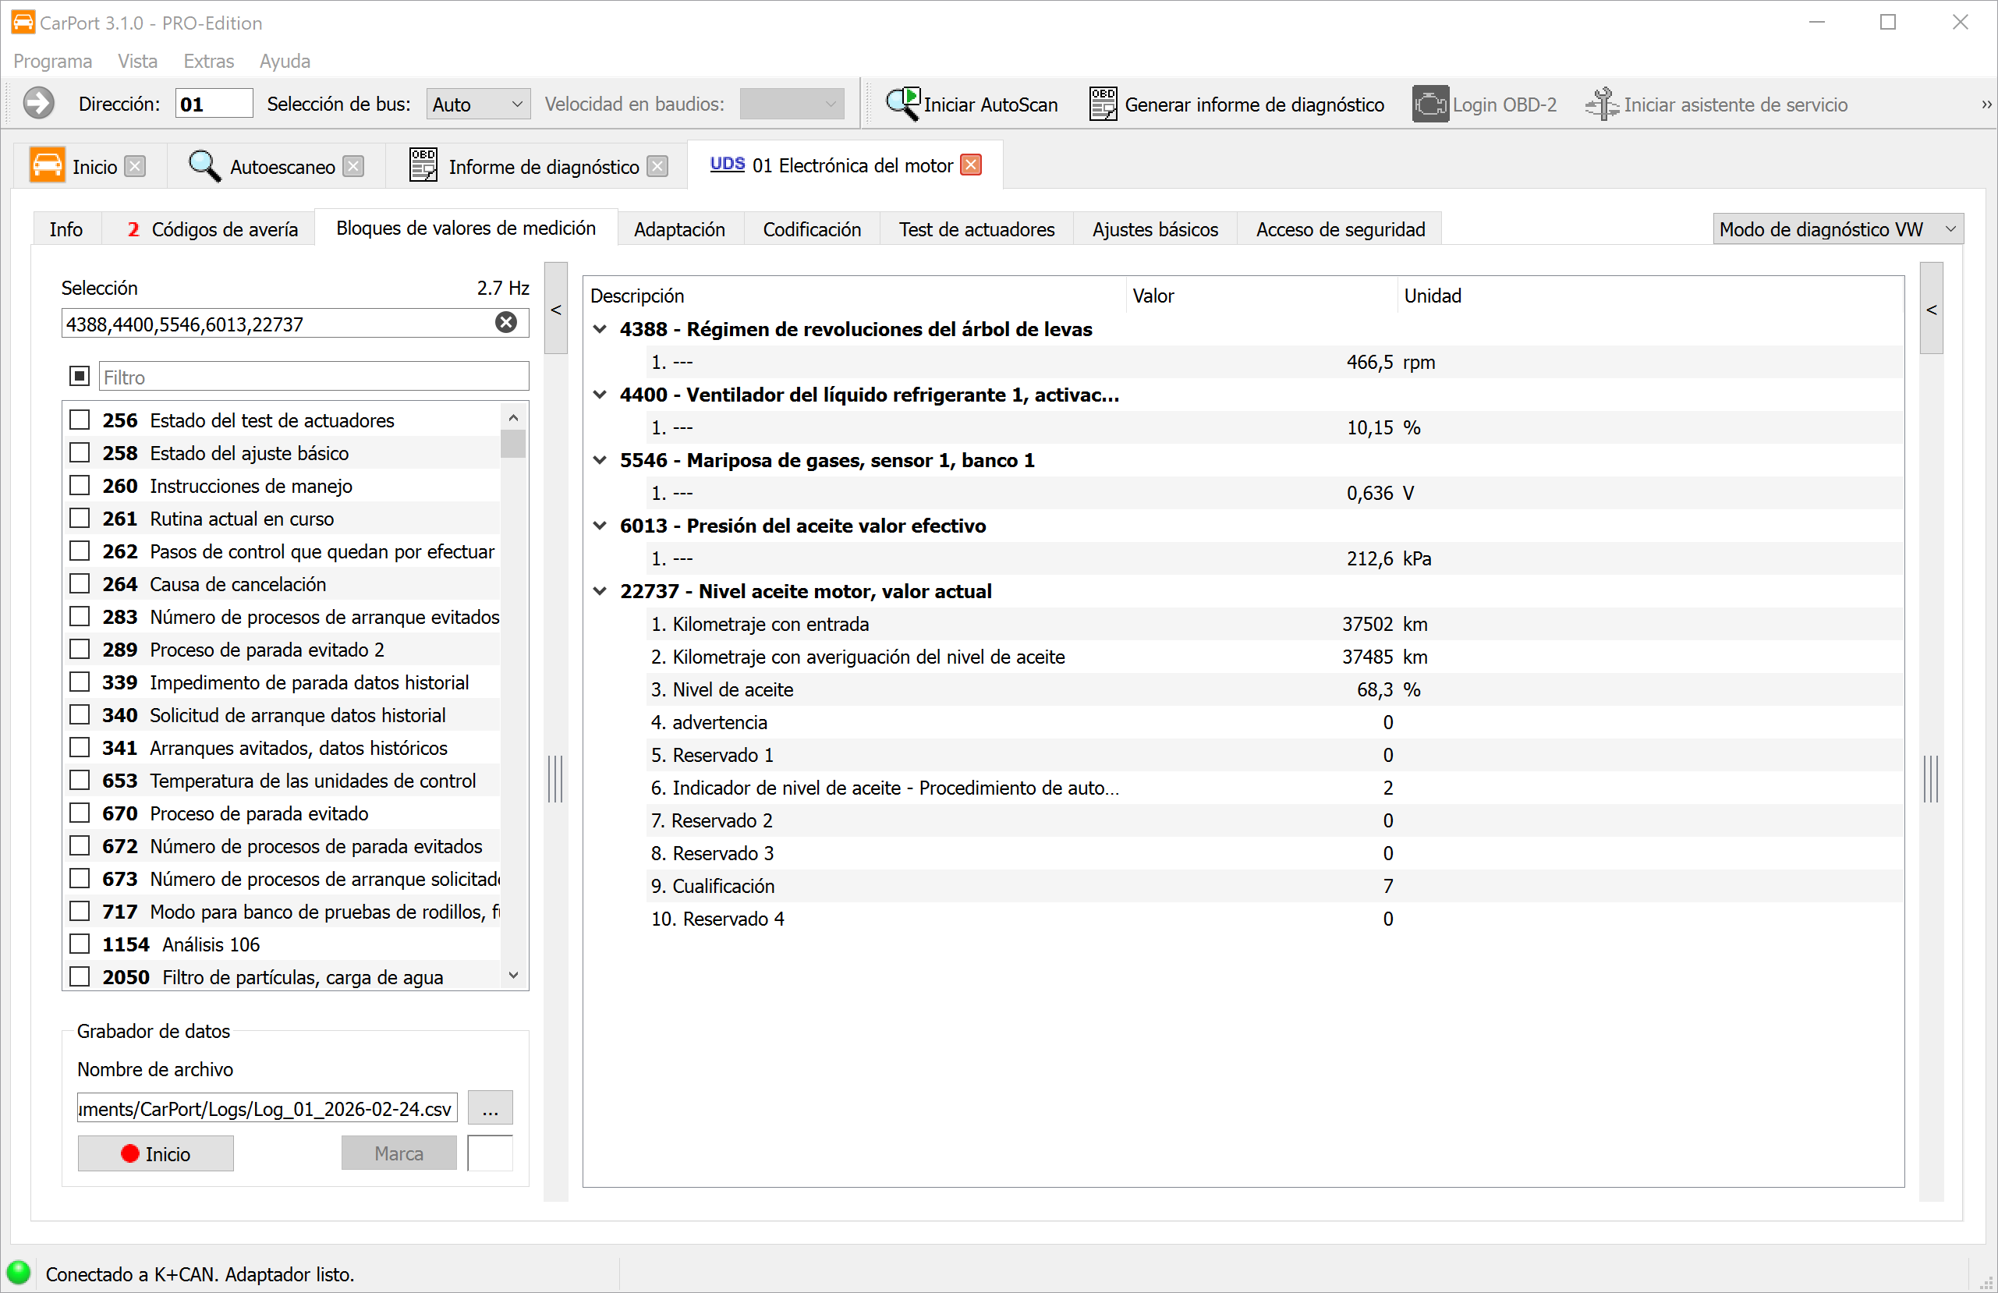
Task: Click the measurement list scrollbar down arrow
Action: click(514, 976)
